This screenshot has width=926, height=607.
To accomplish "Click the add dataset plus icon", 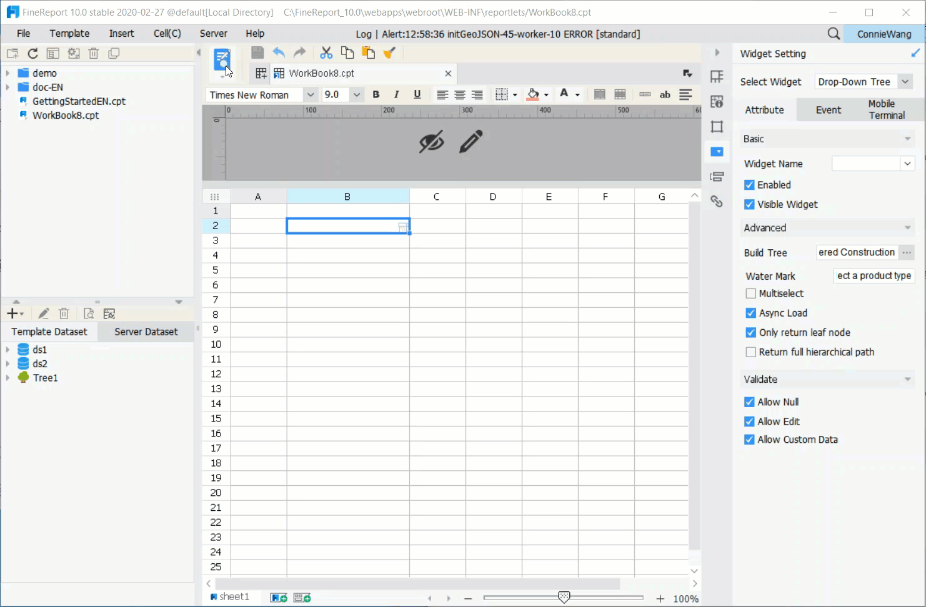I will (11, 313).
